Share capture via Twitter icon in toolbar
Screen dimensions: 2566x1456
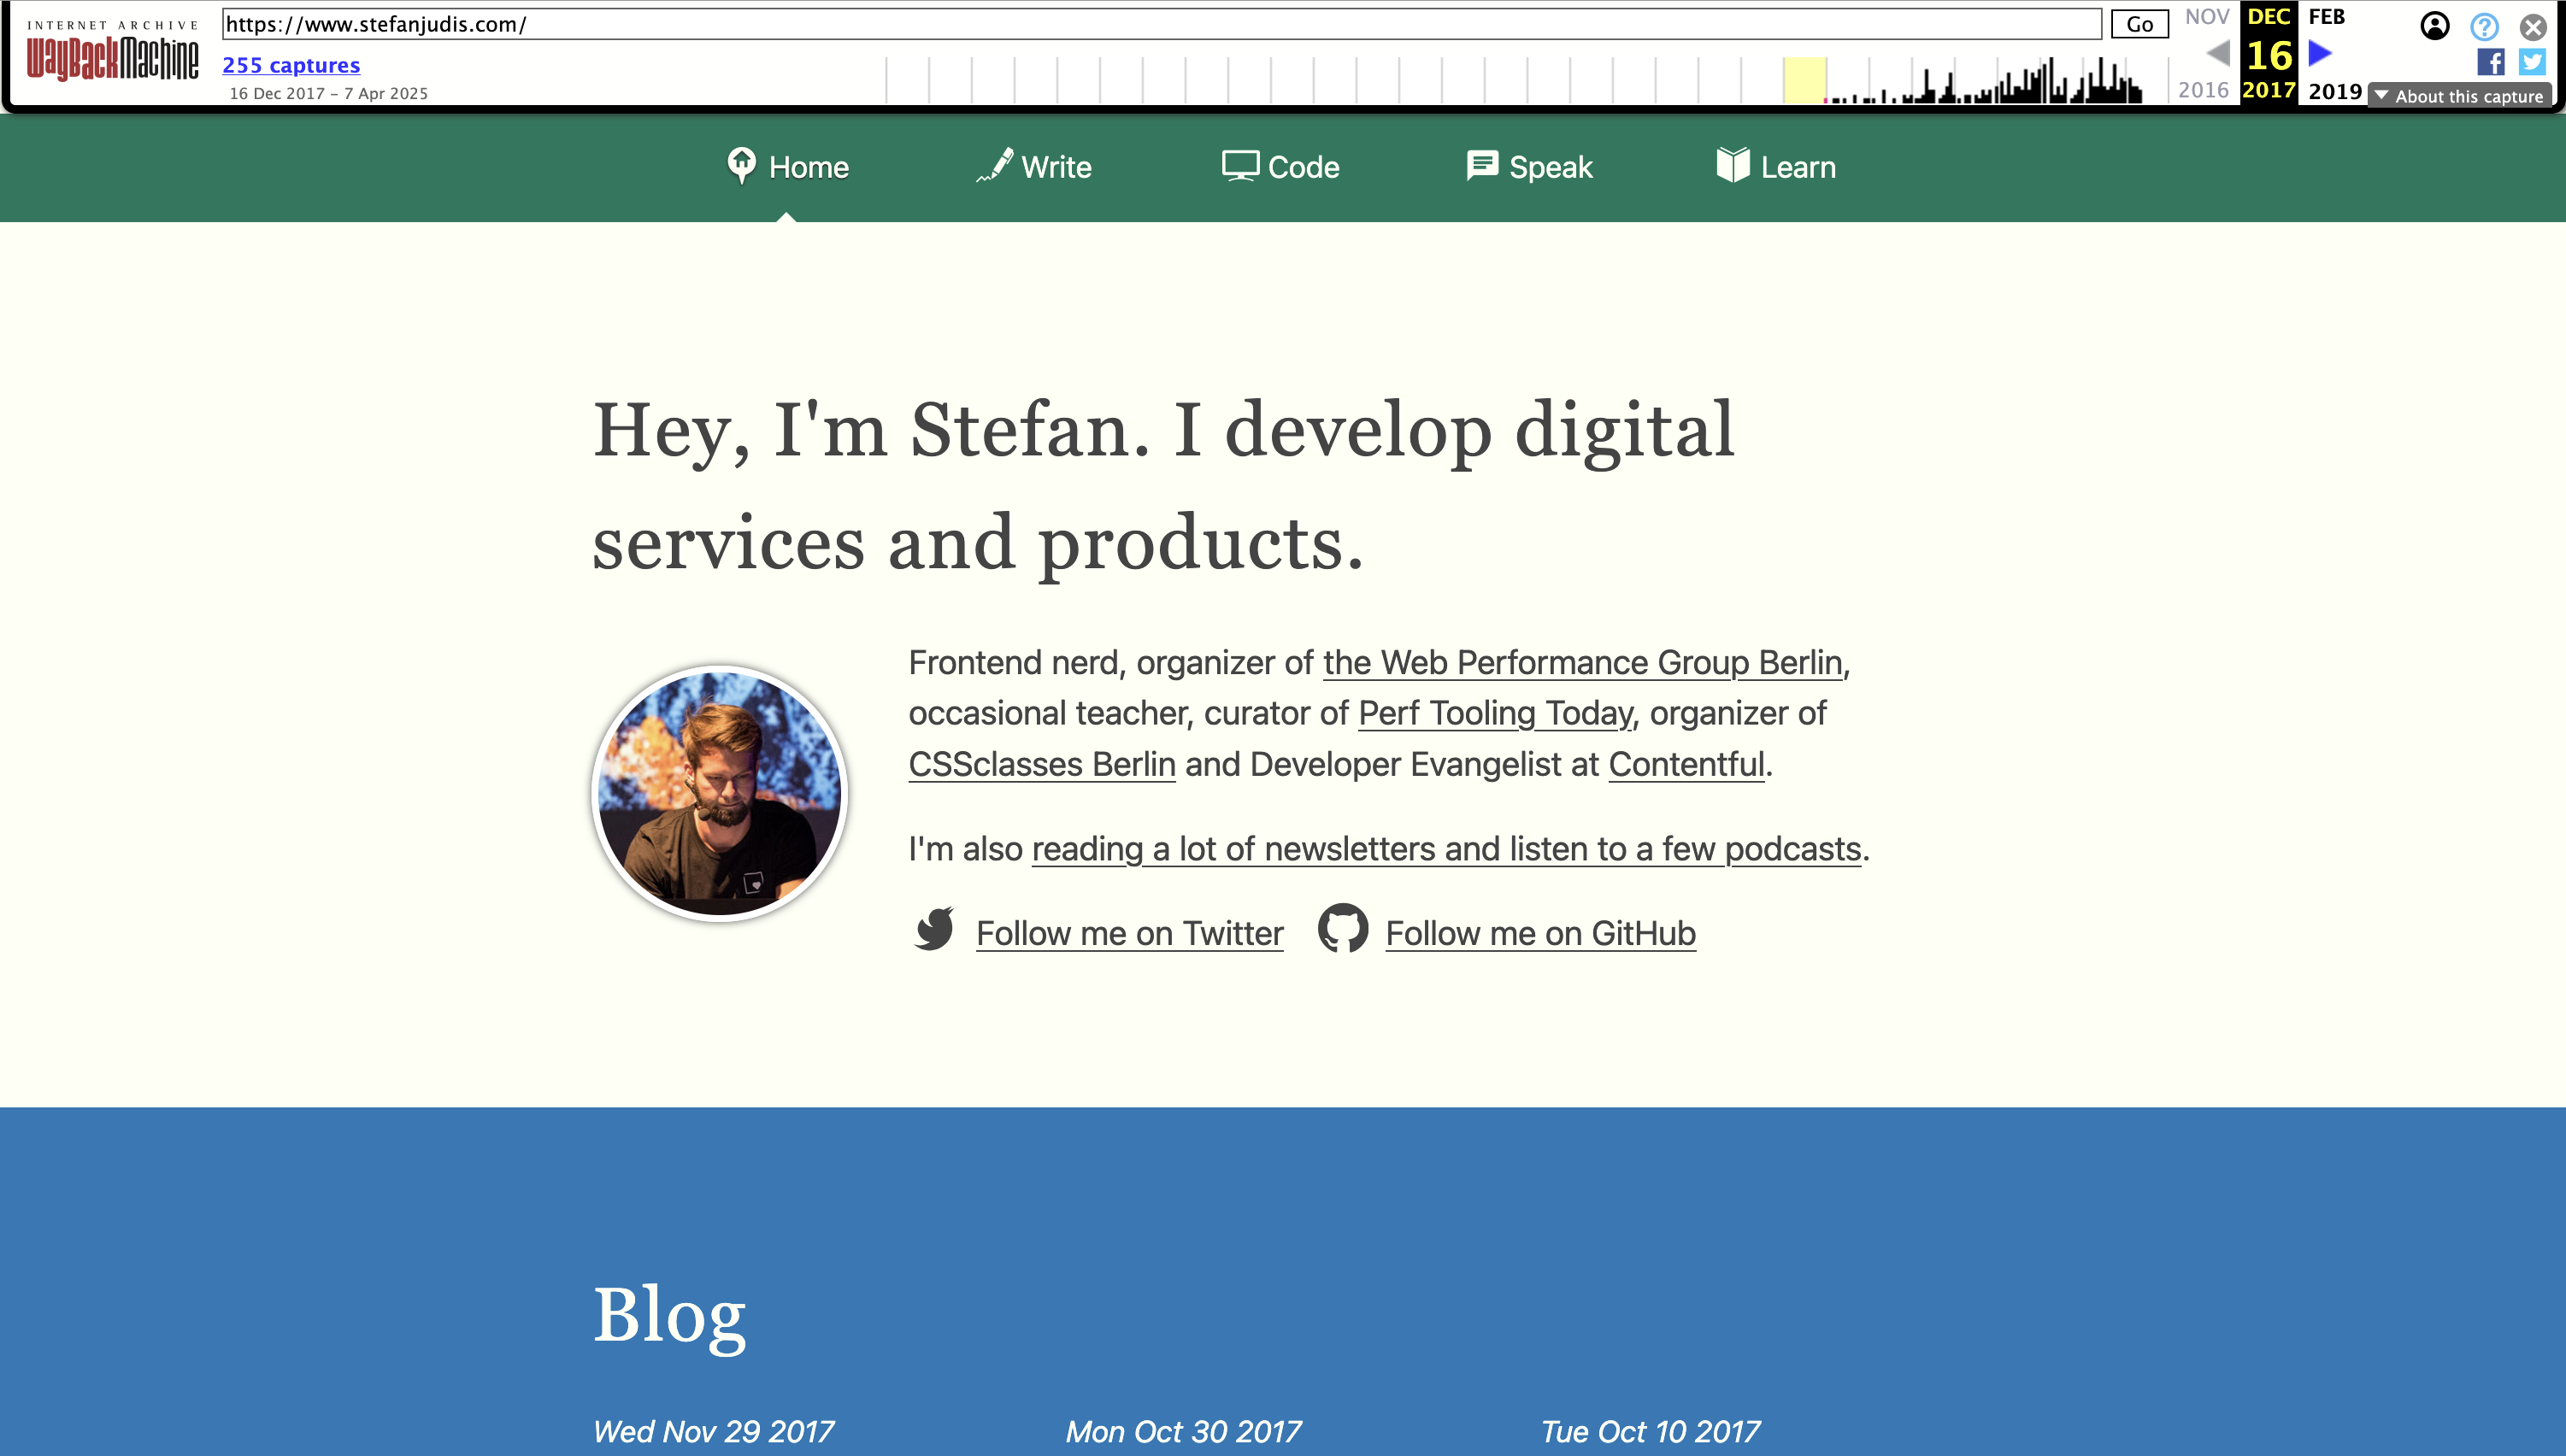coord(2532,62)
